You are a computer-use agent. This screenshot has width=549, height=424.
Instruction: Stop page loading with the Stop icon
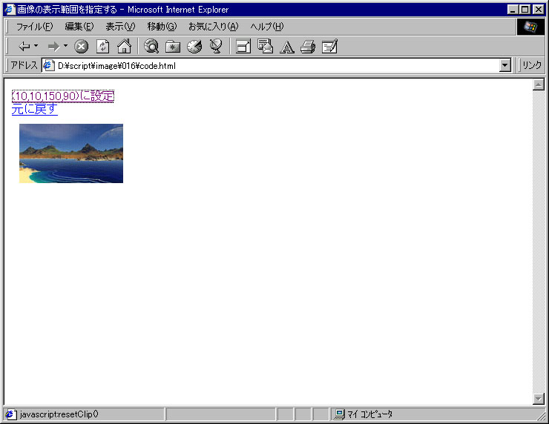click(x=81, y=46)
